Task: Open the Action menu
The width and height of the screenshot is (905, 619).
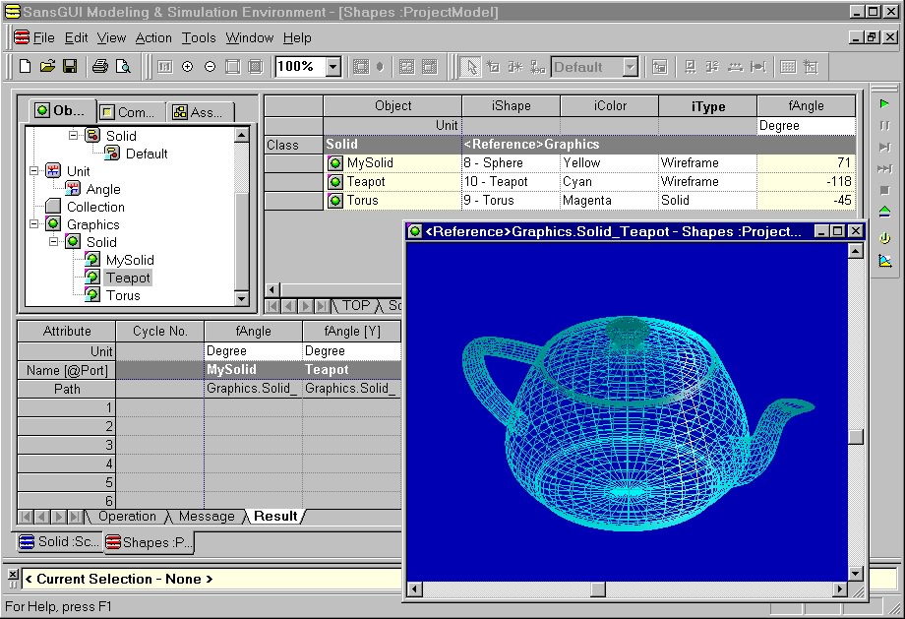Action: pos(153,37)
